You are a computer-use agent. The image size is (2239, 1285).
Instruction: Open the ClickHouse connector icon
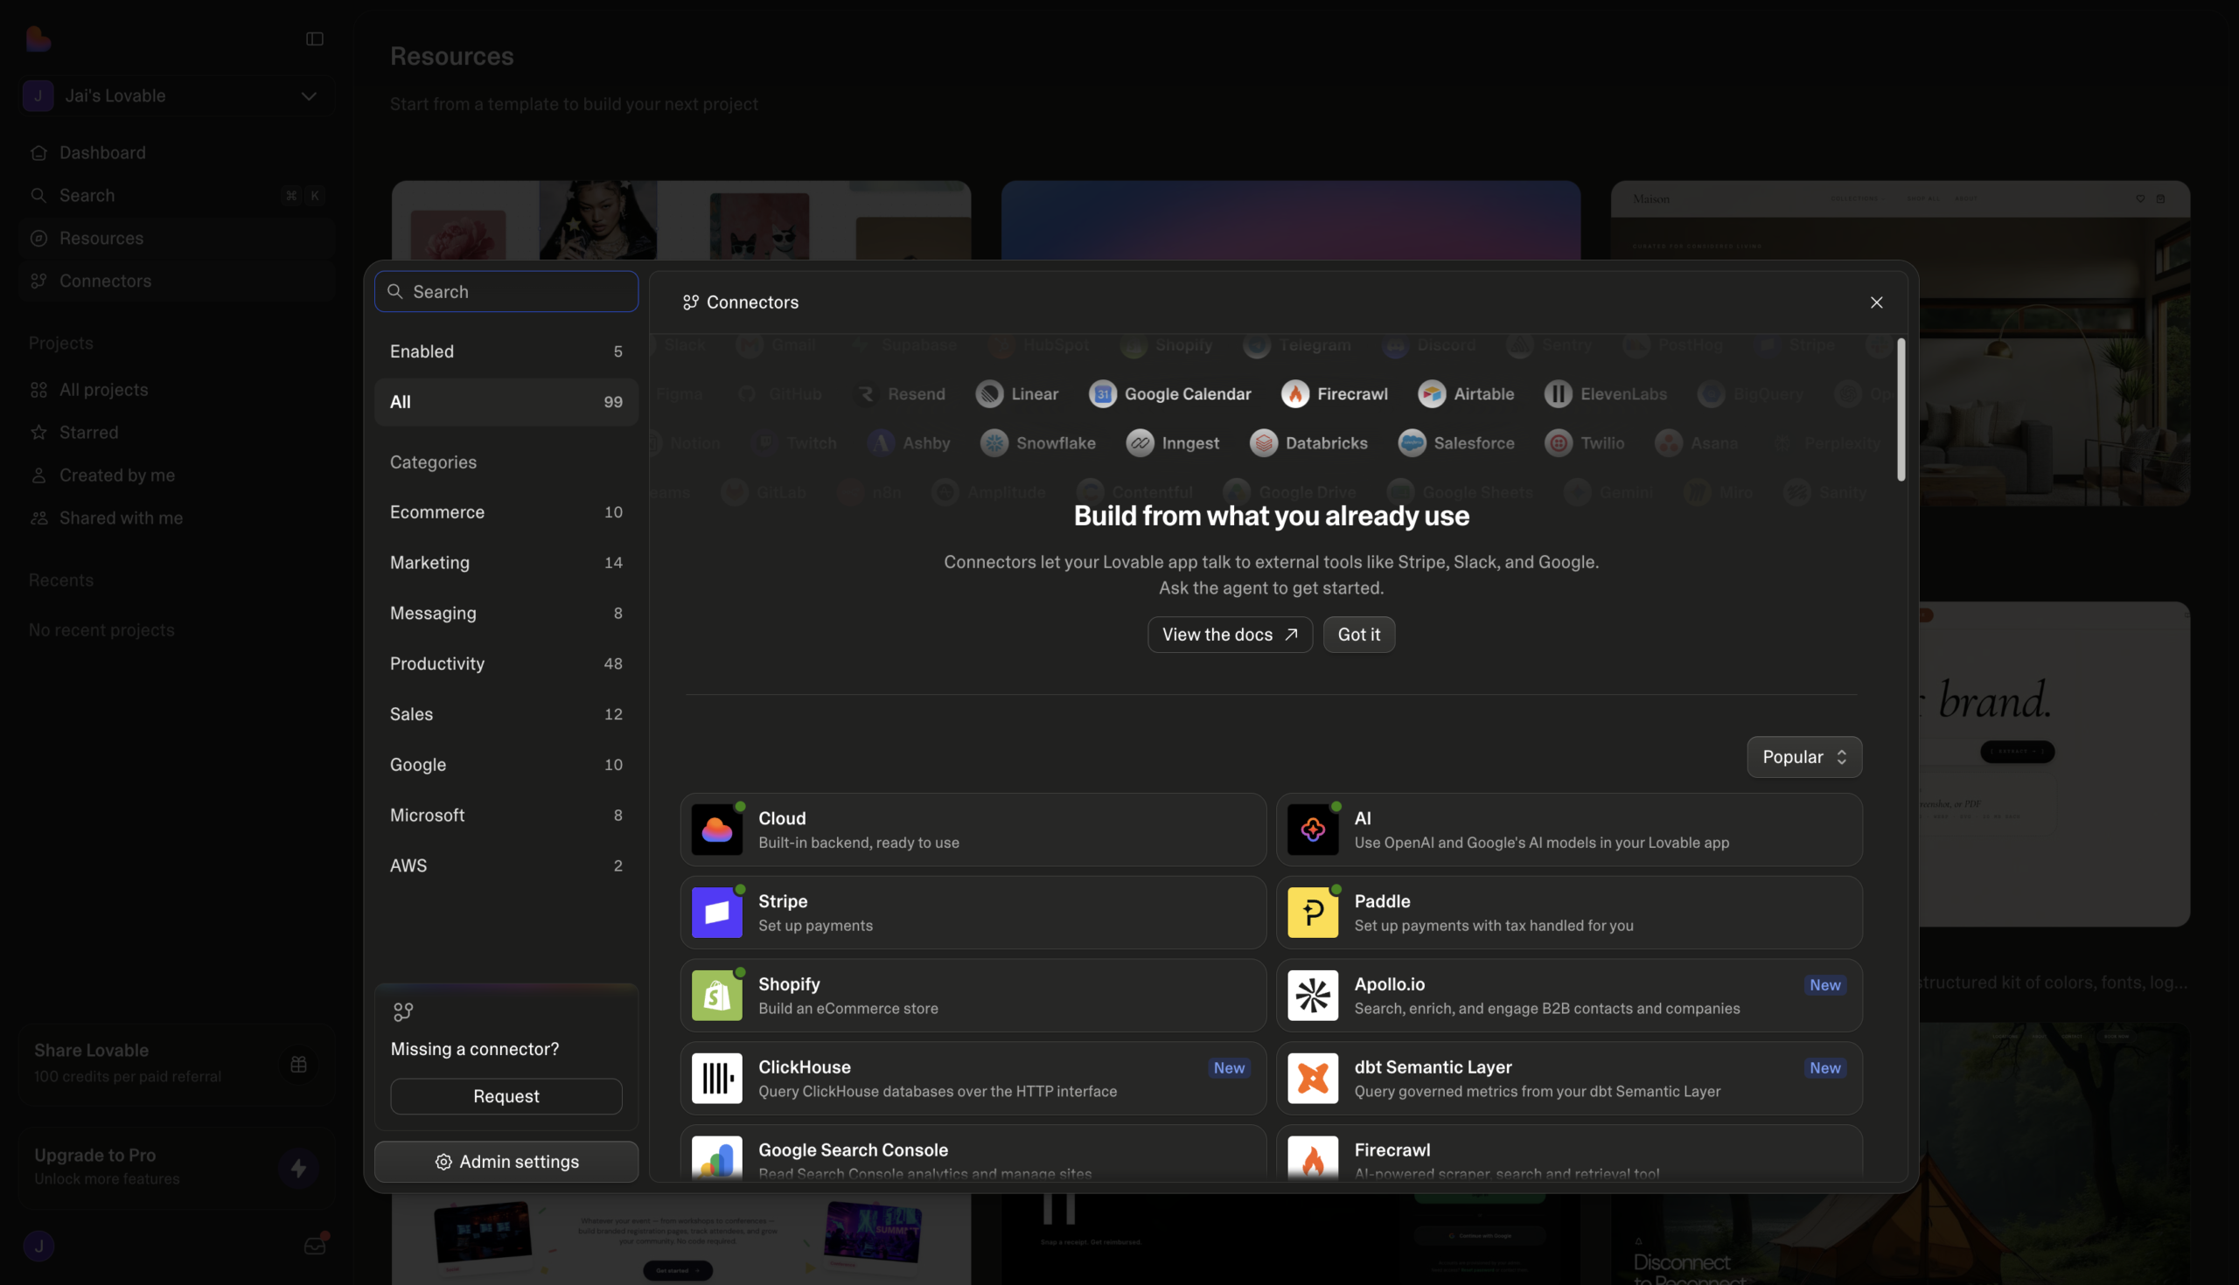(716, 1079)
